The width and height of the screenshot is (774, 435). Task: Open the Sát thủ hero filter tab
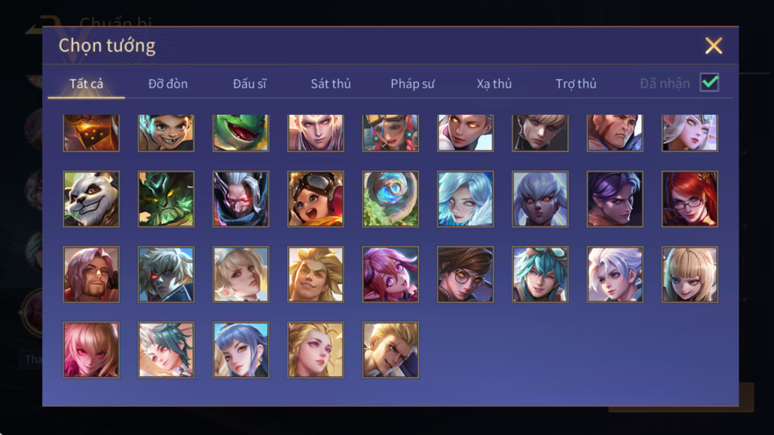(331, 83)
